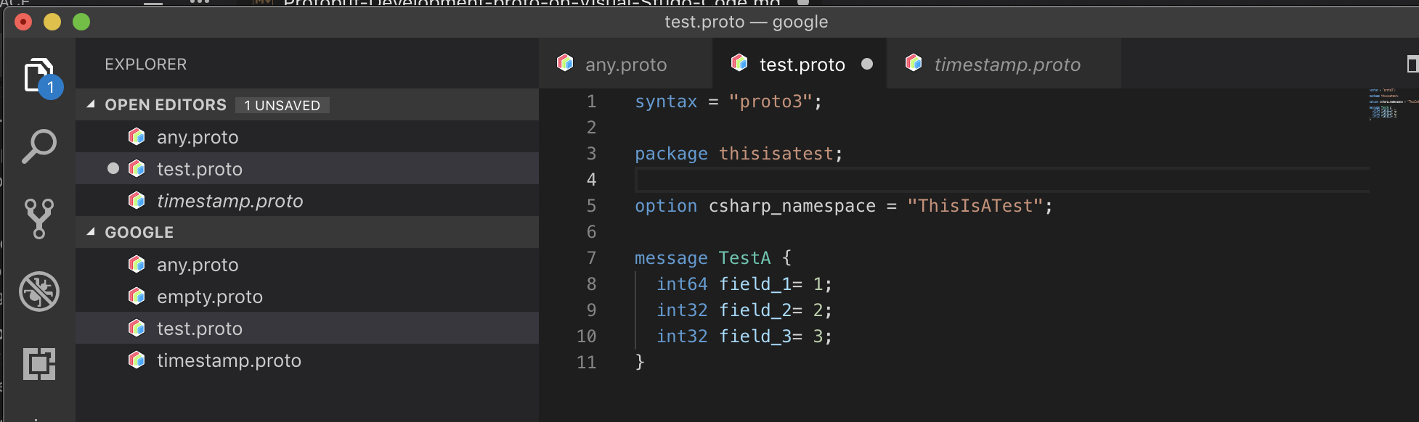Open the Extensions view icon

39,363
